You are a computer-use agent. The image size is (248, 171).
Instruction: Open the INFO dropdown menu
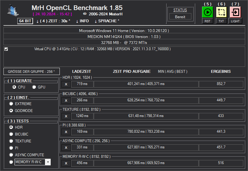(82, 21)
